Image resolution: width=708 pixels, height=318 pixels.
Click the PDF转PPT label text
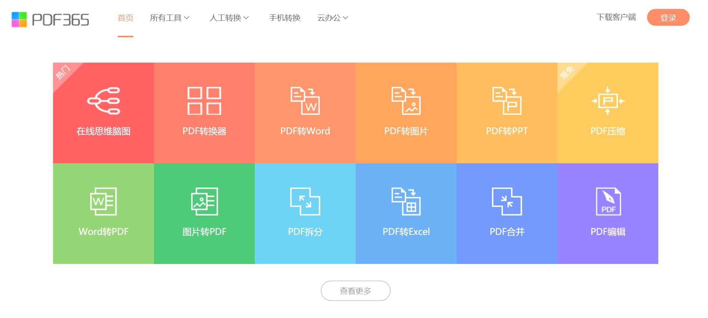coord(507,131)
